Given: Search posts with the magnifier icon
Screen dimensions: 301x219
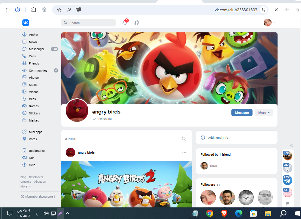Looking at the screenshot, I should 184,139.
